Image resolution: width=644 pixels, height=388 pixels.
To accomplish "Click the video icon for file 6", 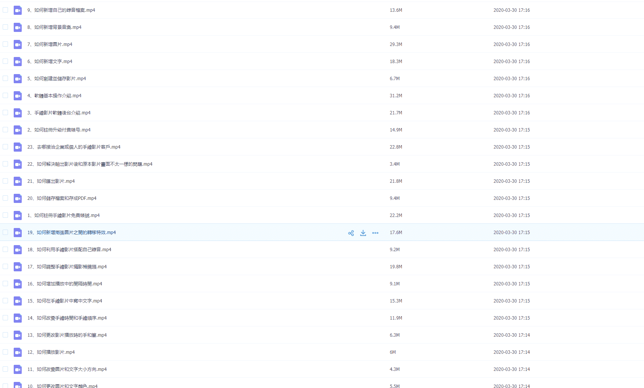I will 18,62.
